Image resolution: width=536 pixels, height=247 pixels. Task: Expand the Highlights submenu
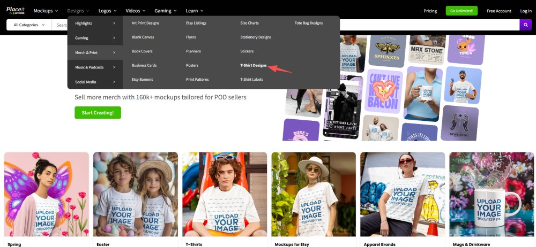tap(95, 23)
